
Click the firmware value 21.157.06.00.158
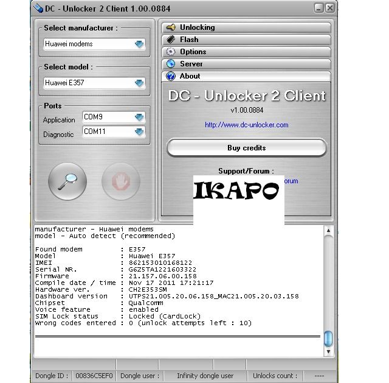(162, 276)
